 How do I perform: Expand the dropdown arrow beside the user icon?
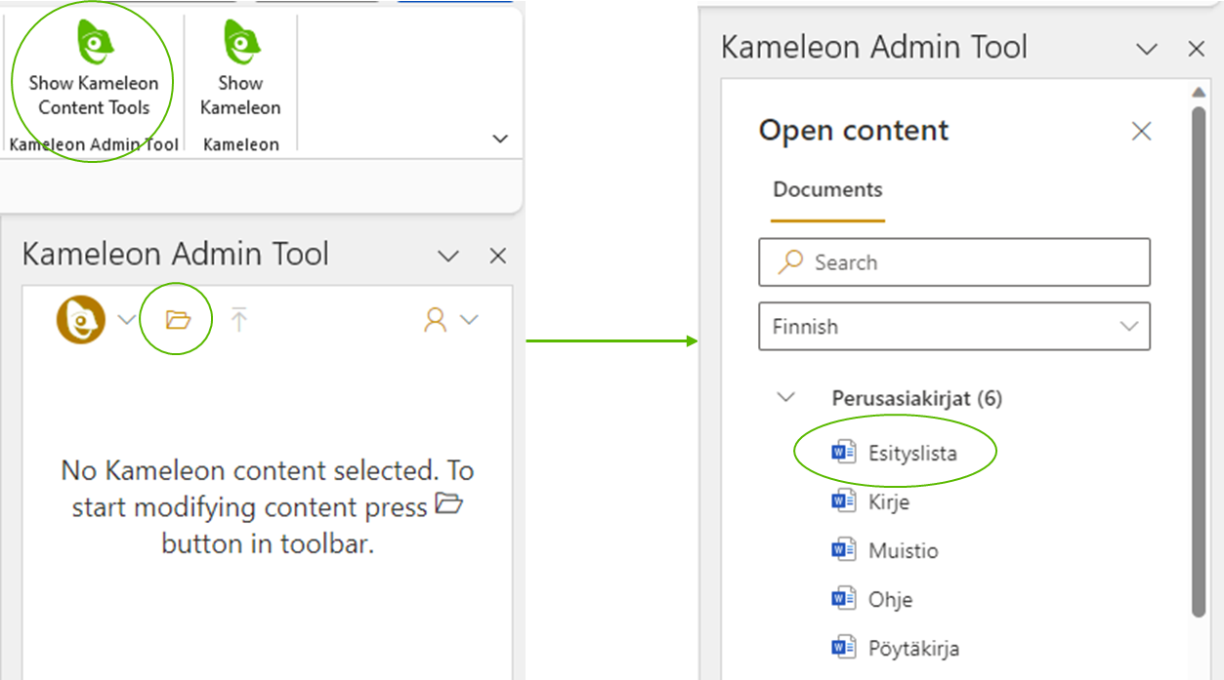pyautogui.click(x=469, y=320)
